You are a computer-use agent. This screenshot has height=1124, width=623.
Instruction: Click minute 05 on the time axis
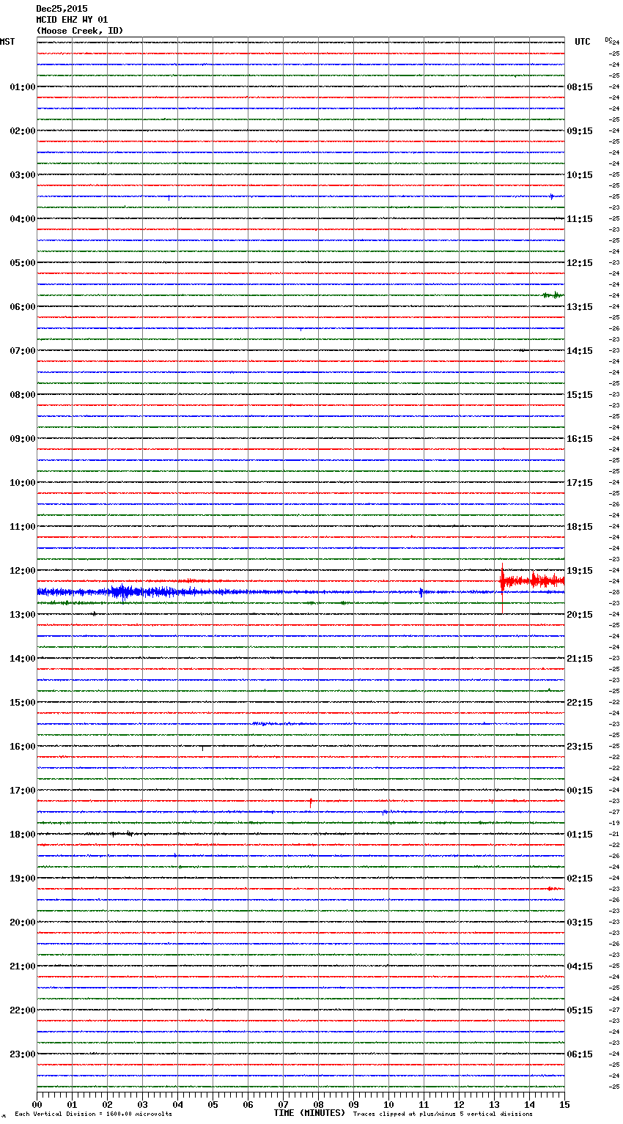point(213,1104)
